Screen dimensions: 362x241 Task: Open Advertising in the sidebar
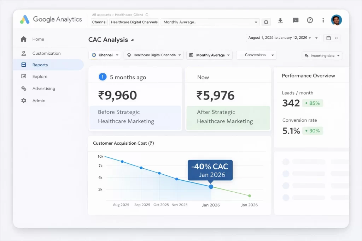[x=43, y=89]
